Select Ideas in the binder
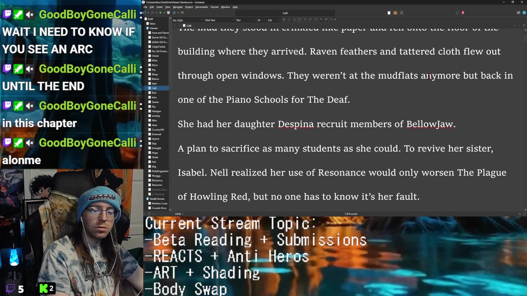 pos(152,23)
